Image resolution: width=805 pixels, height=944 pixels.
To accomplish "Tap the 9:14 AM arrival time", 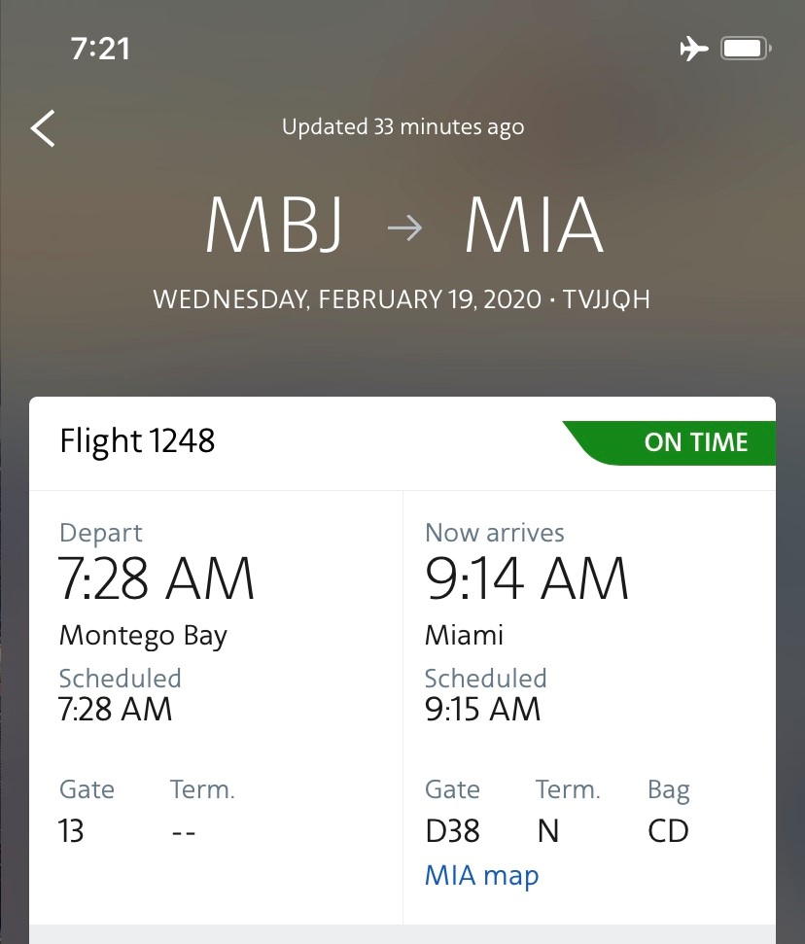I will click(x=527, y=579).
